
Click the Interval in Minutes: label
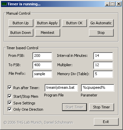point(72,56)
